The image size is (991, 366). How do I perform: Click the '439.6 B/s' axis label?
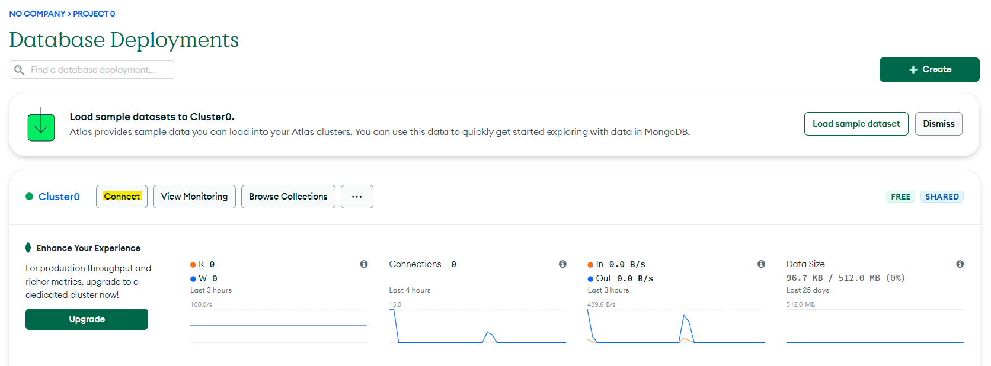[x=601, y=304]
